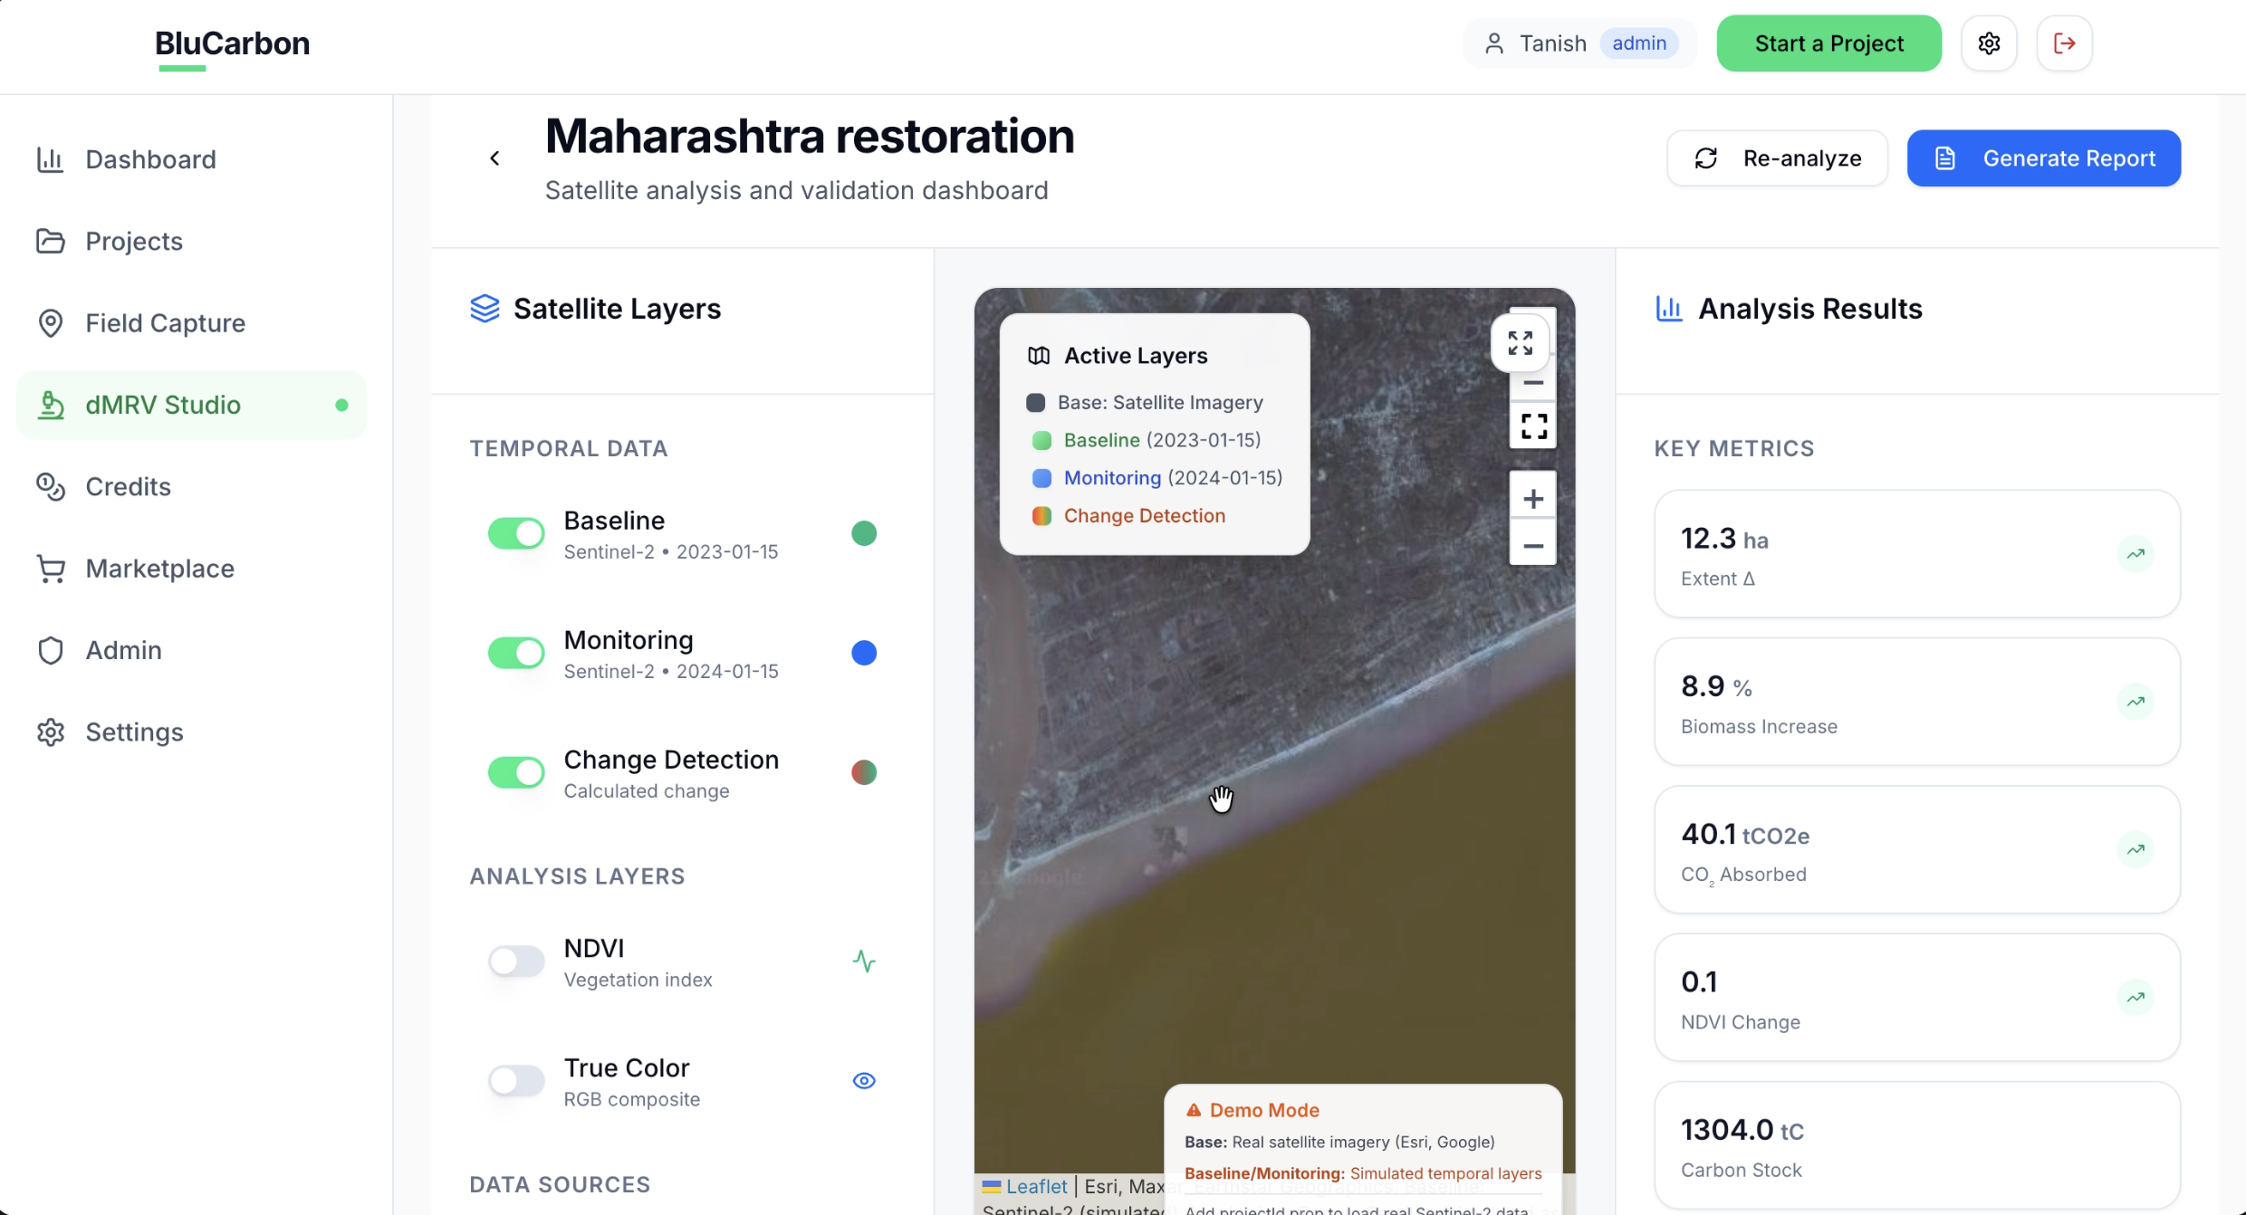
Task: Open the Marketplace panel
Action: (x=160, y=569)
